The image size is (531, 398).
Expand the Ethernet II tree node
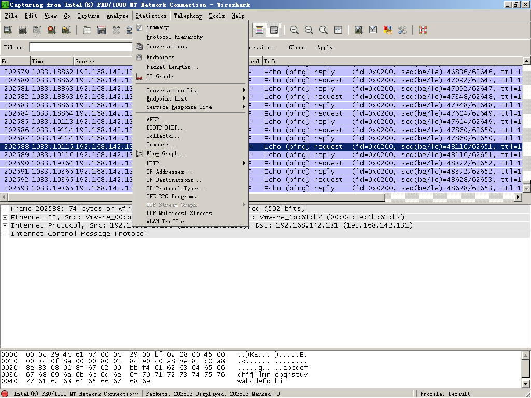click(5, 217)
